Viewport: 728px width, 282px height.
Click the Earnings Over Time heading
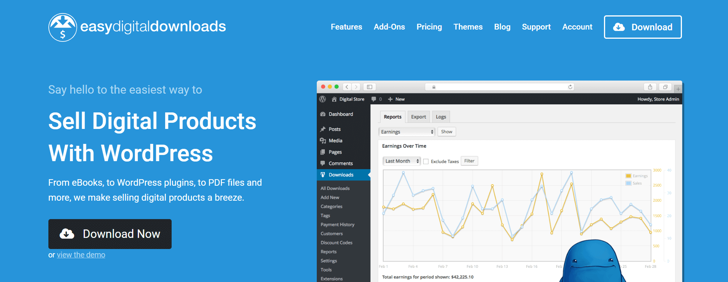pyautogui.click(x=404, y=146)
